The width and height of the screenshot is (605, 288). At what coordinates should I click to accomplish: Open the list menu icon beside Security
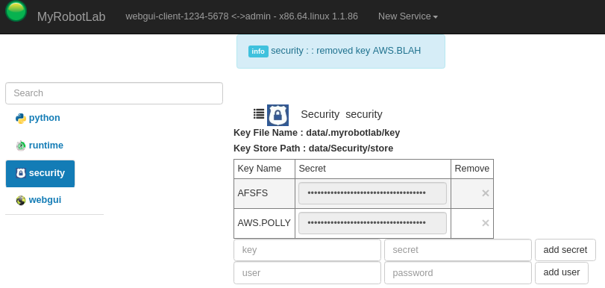click(x=259, y=113)
